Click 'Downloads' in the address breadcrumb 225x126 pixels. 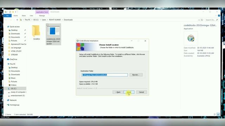tap(68, 20)
